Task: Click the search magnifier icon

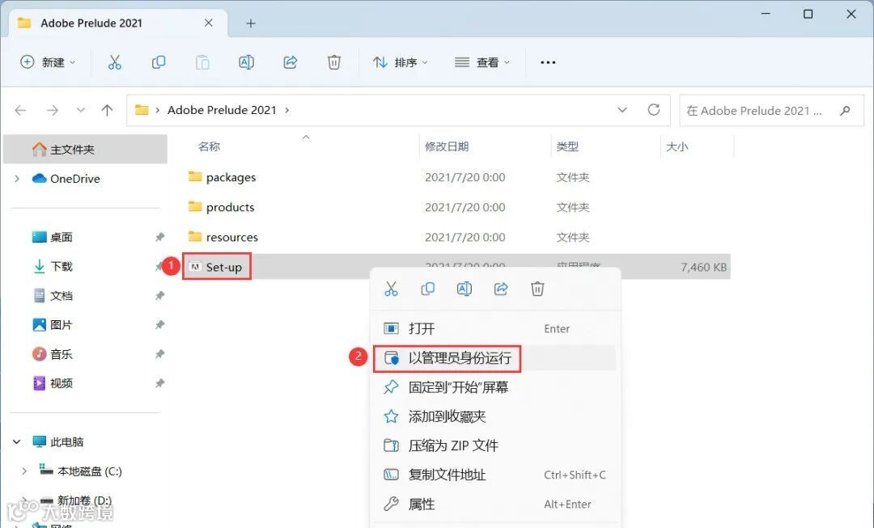Action: [x=845, y=110]
